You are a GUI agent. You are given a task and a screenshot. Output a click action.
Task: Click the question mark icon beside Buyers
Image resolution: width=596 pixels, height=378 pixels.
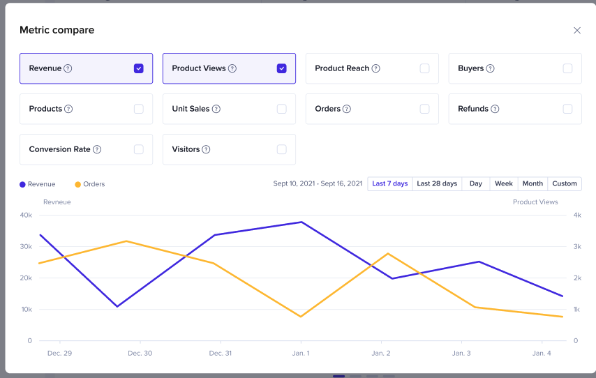(490, 68)
